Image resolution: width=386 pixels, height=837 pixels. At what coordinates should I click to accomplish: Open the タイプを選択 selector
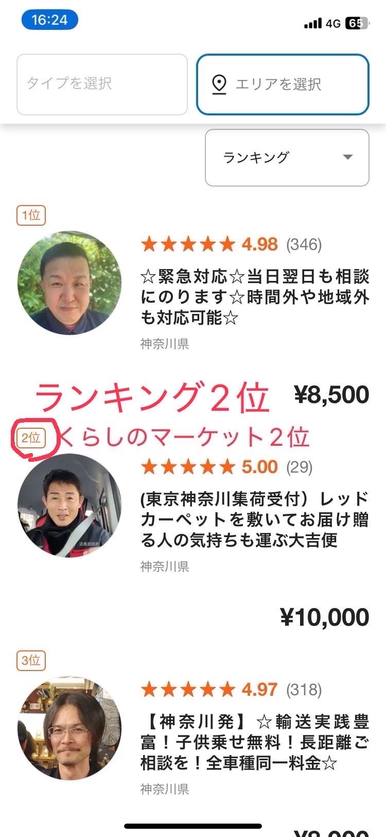click(102, 84)
